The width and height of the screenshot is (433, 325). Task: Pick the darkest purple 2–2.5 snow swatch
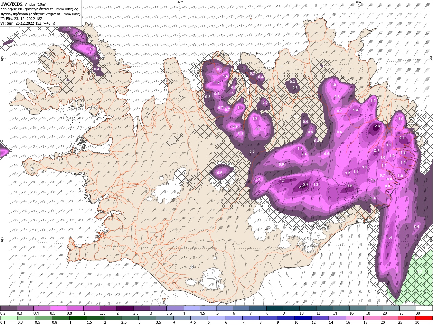pyautogui.click(x=125, y=308)
